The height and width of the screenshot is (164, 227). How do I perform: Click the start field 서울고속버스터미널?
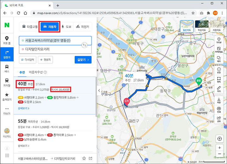pos(55,40)
